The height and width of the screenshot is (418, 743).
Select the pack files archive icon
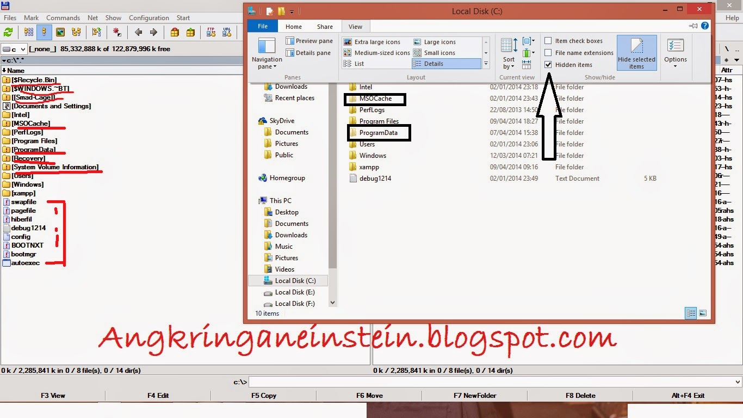[x=174, y=33]
